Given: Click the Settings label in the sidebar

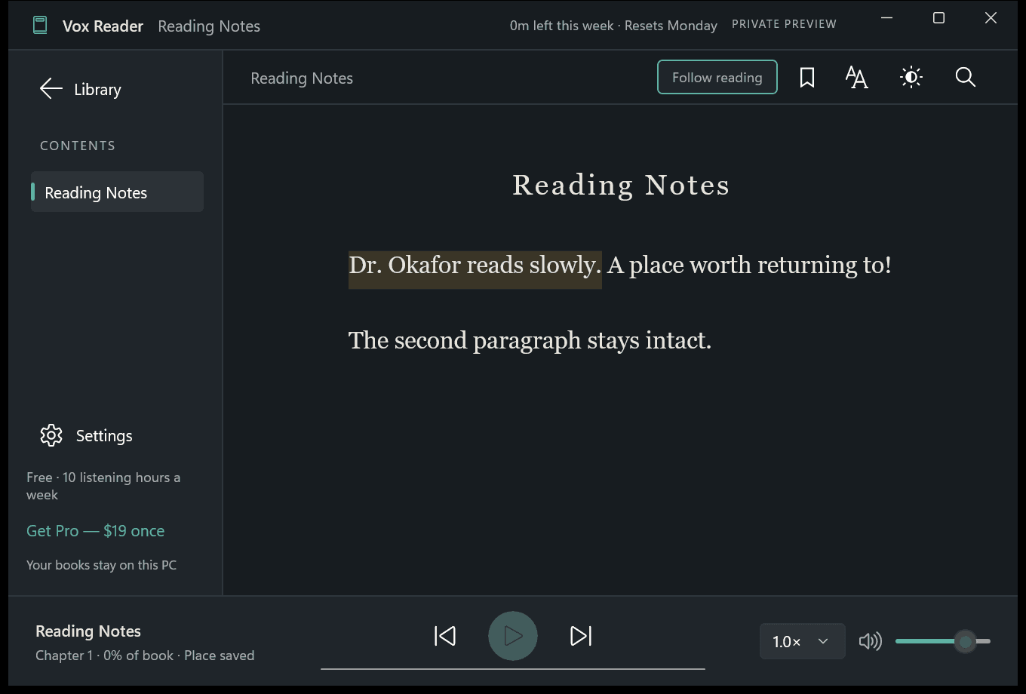Looking at the screenshot, I should (104, 436).
